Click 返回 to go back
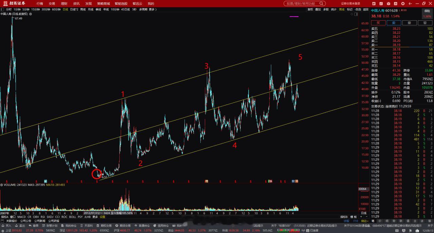434x233 pixels. 366,9
